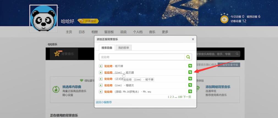Add 处处吻 (Live) - 杨千嬅 as background music

(x=190, y=72)
